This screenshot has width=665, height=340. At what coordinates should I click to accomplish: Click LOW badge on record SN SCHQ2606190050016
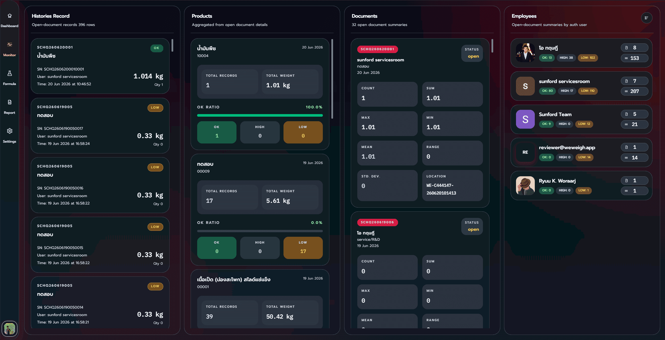(155, 167)
